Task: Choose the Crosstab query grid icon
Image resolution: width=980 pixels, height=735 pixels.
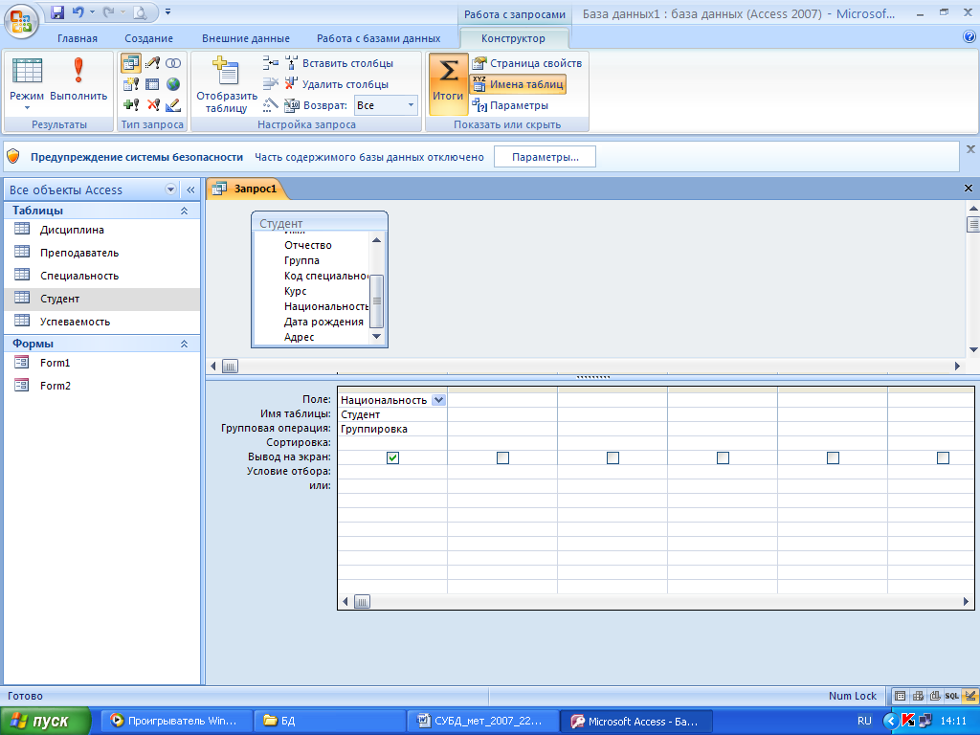Action: coord(152,84)
